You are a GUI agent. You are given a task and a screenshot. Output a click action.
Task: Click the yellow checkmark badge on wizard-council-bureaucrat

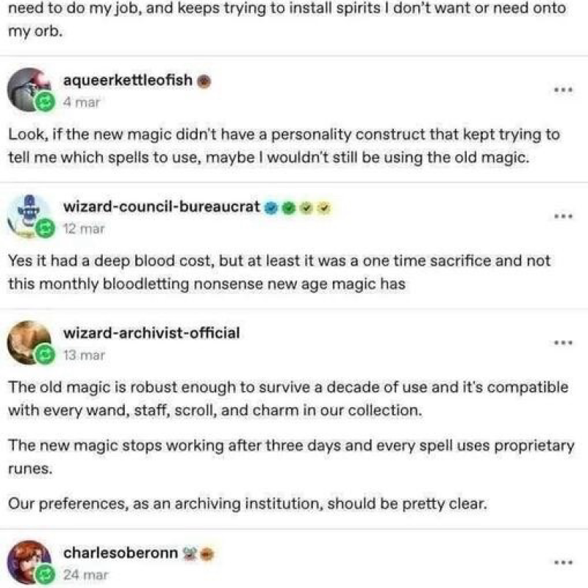tap(323, 207)
